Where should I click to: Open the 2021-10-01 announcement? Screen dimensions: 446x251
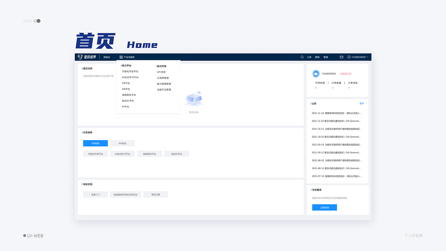pos(336,137)
